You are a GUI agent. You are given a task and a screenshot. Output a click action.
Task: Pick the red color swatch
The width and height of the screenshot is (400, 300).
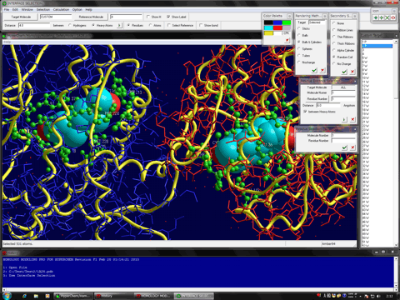click(277, 27)
